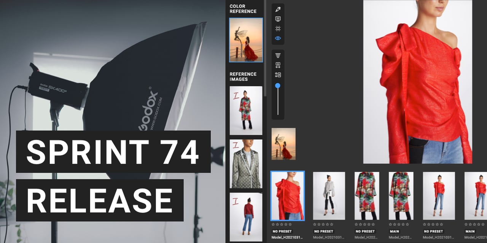Select the gray sweater model thumbnail
487x243 pixels.
point(329,196)
